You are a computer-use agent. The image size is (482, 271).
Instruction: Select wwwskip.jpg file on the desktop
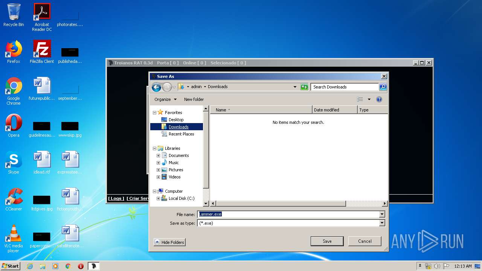[70, 129]
